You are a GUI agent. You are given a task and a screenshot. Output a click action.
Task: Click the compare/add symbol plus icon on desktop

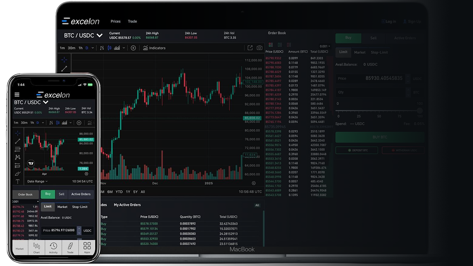click(x=133, y=48)
